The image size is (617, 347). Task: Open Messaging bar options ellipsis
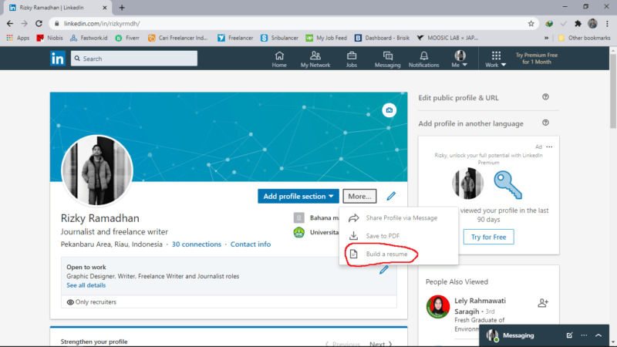(584, 335)
